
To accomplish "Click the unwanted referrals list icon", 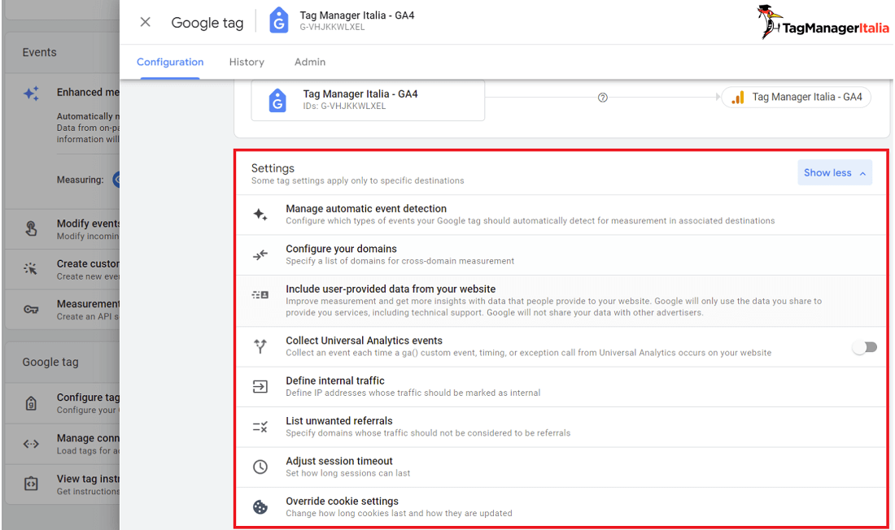I will 260,427.
